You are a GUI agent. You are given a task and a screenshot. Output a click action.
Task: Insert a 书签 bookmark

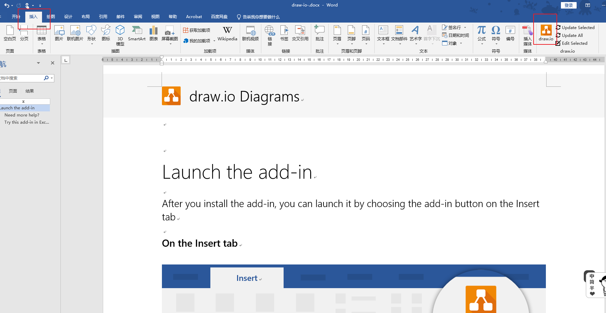coord(284,33)
